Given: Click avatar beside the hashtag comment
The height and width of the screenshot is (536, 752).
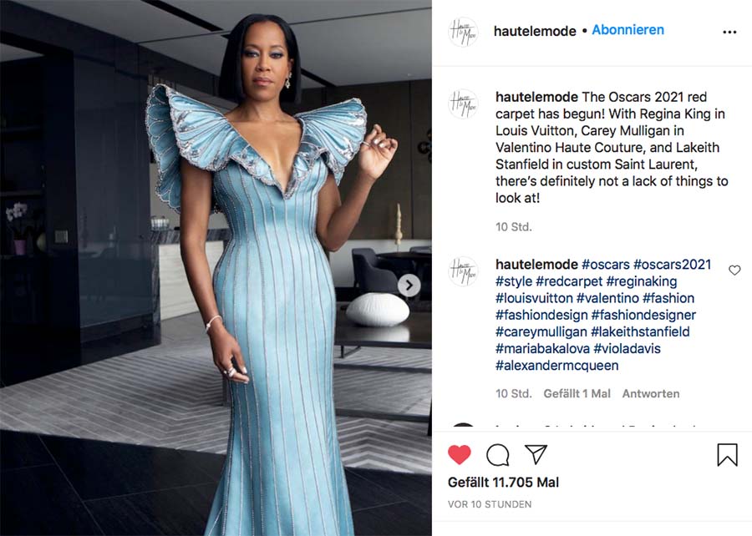Looking at the screenshot, I should pos(463,271).
